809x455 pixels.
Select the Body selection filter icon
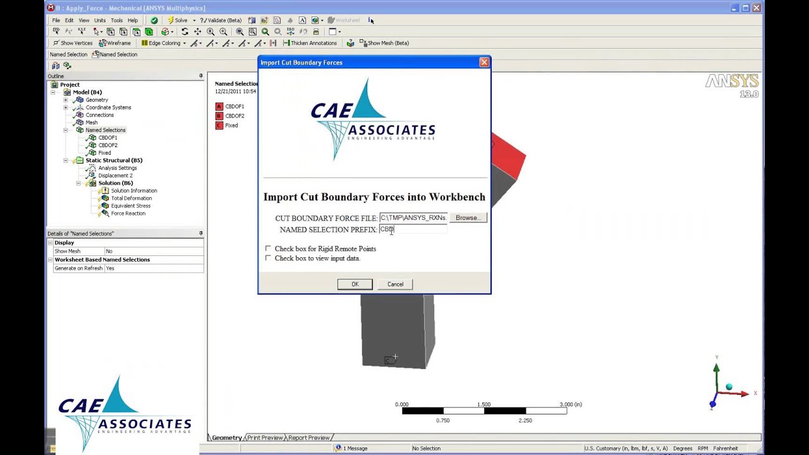[149, 32]
